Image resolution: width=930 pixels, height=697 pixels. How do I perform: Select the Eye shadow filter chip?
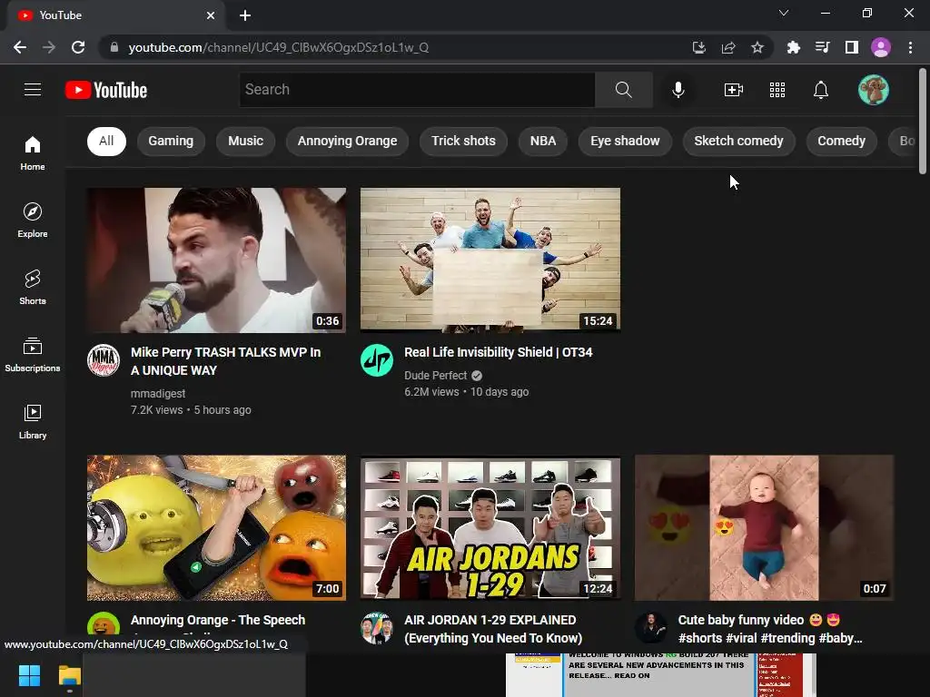coord(625,141)
